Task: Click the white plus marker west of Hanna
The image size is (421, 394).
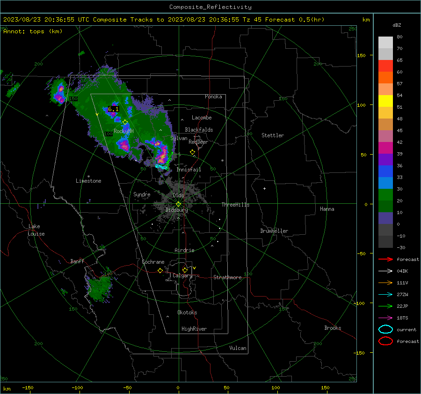Action: click(264, 188)
